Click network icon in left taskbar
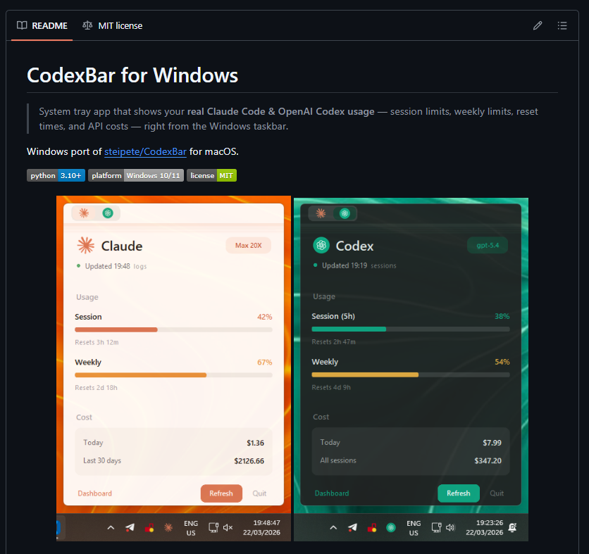The height and width of the screenshot is (554, 589). point(213,528)
